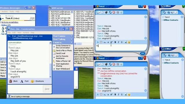This screenshot has height=104, width=185.
Task: Click the globe icon in upper Trillian chat toolbar
Action: (x=110, y=12)
